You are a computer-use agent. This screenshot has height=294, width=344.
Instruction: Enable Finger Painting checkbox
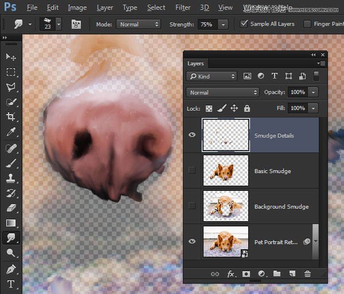point(307,24)
